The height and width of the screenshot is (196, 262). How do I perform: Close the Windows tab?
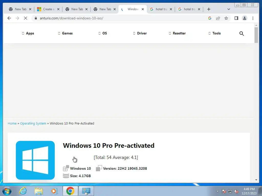[143, 9]
